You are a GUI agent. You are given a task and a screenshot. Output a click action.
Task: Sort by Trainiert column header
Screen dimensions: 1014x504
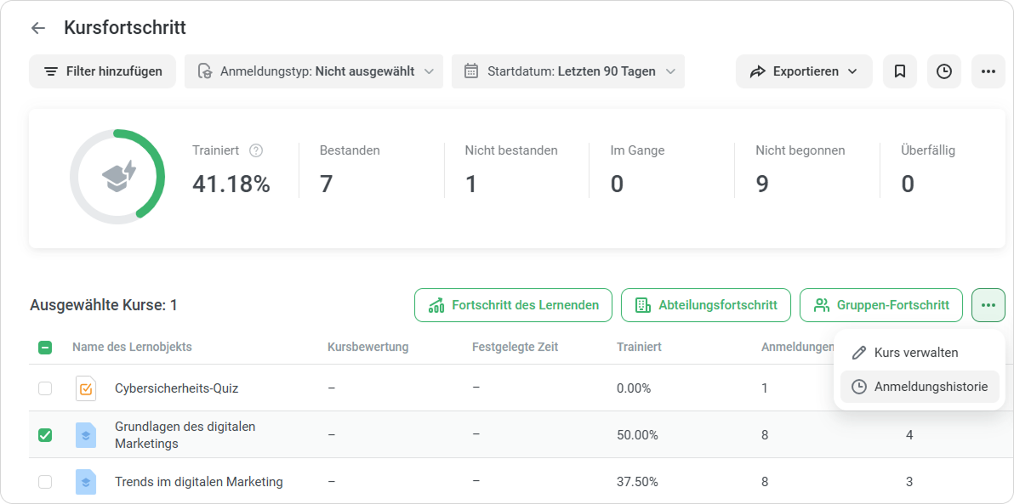coord(639,347)
